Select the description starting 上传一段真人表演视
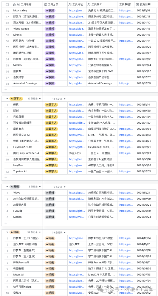 point(102,35)
